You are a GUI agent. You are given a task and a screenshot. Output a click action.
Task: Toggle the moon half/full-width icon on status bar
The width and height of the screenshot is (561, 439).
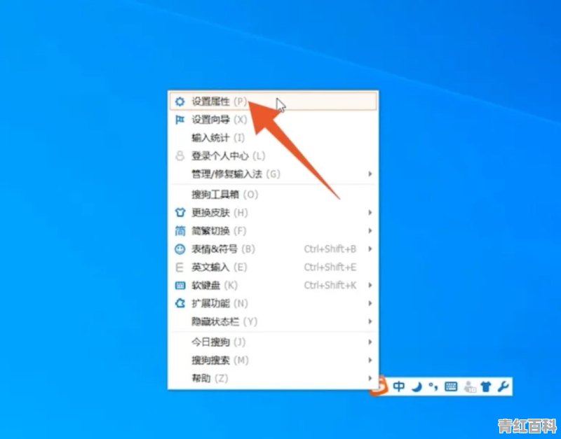click(417, 386)
